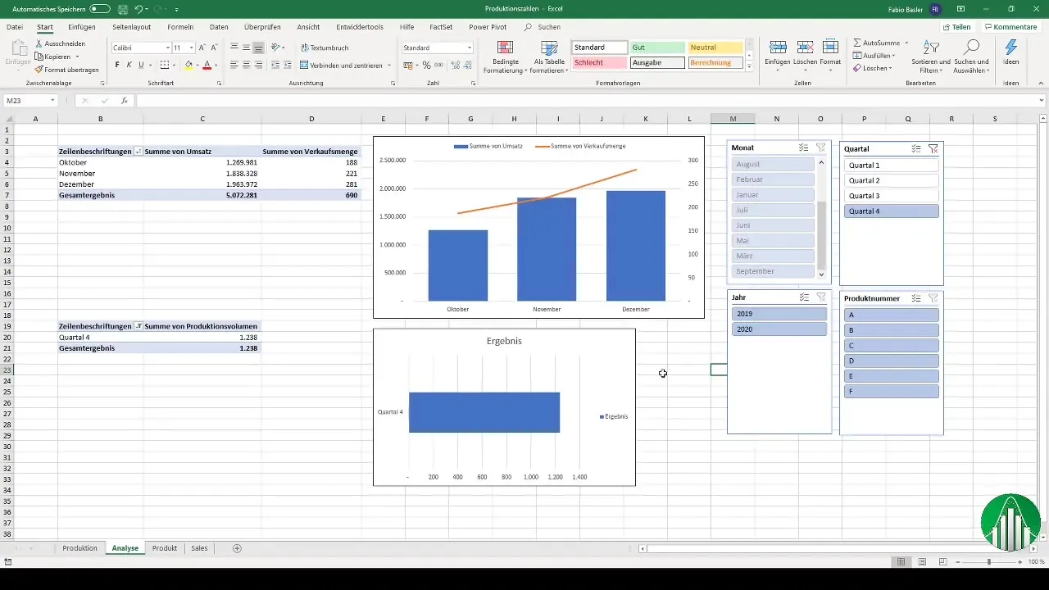The image size is (1049, 590).
Task: Toggle product A in Produktnummer slicer
Action: pos(891,315)
